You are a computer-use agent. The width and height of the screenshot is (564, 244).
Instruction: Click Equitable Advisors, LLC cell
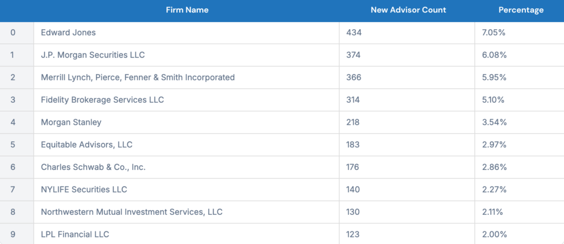(186, 145)
